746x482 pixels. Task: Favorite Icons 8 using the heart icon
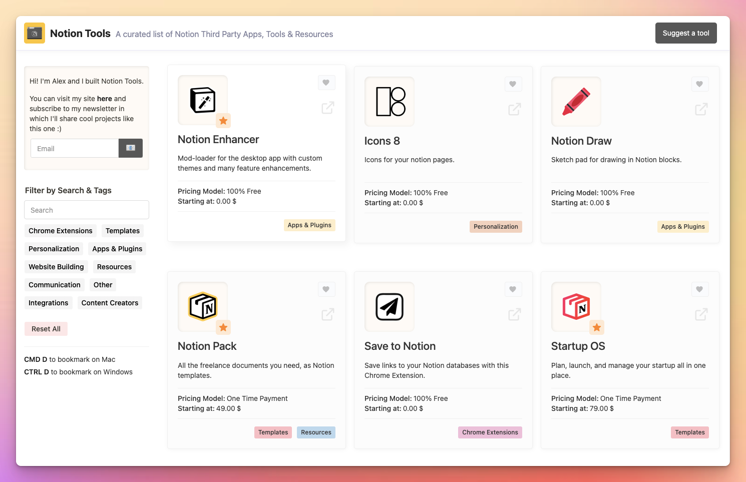click(x=513, y=84)
